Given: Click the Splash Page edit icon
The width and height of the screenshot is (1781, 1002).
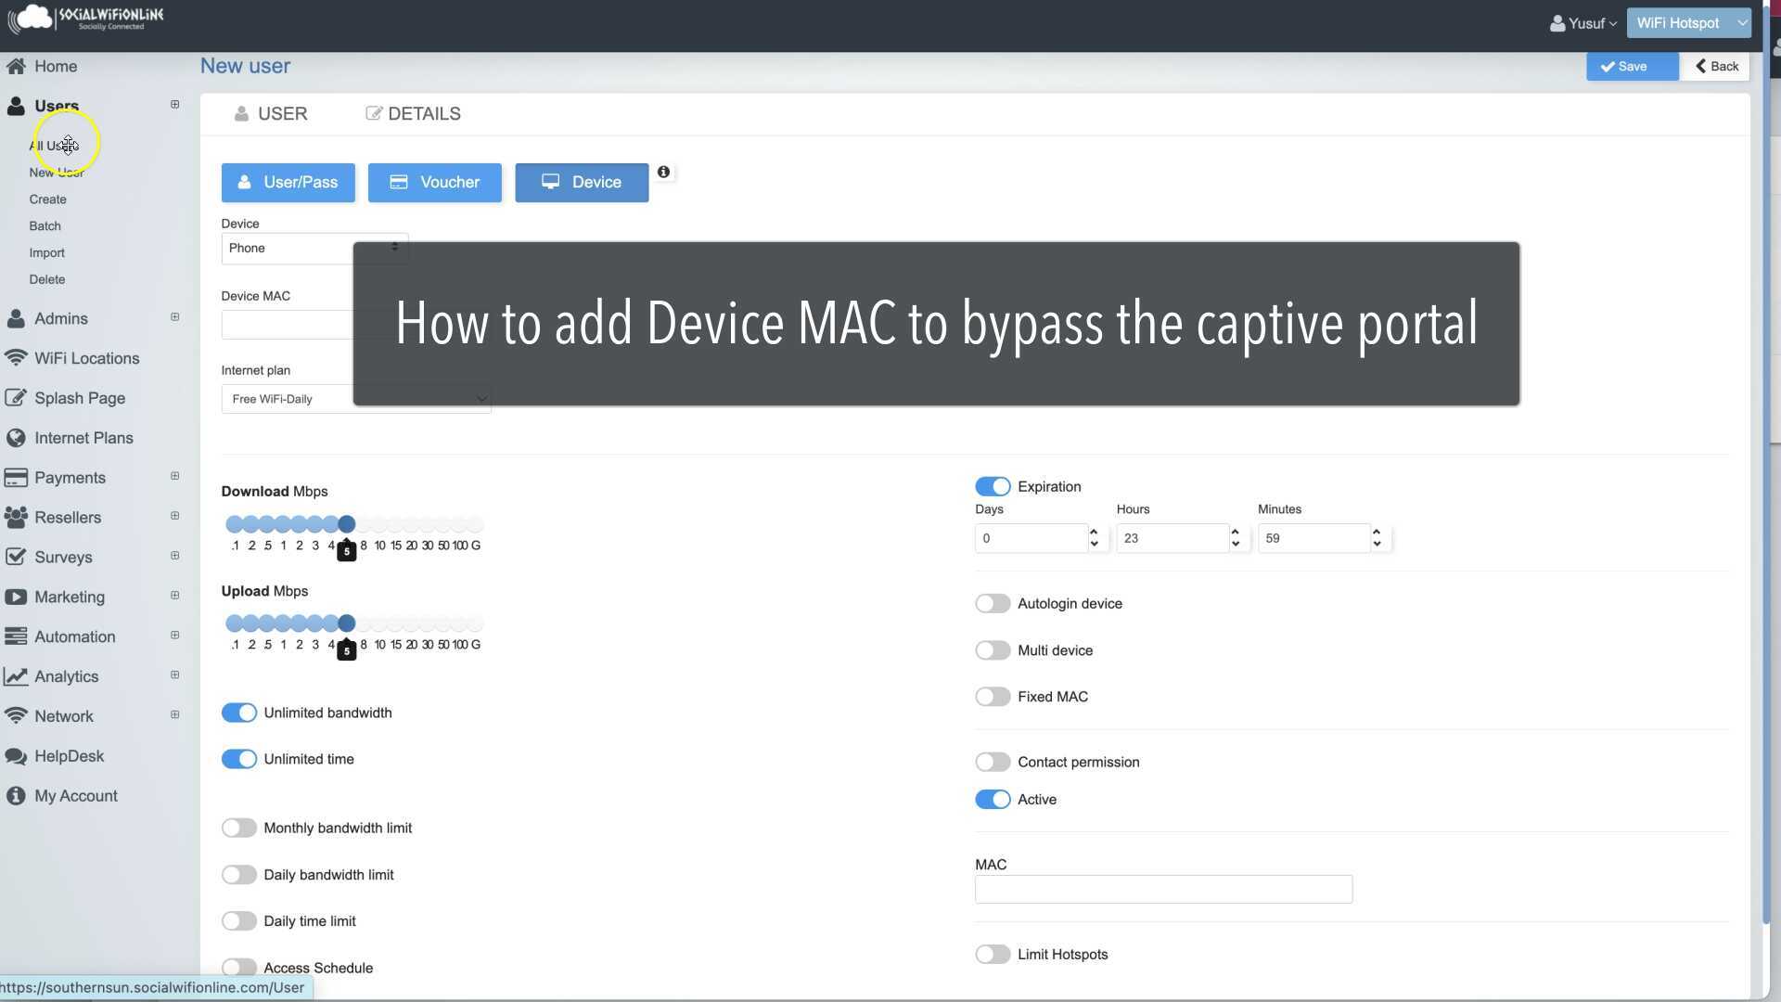Looking at the screenshot, I should pyautogui.click(x=16, y=398).
